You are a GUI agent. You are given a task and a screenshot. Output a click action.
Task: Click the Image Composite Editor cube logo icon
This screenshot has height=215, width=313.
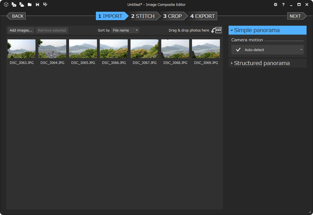6,4
